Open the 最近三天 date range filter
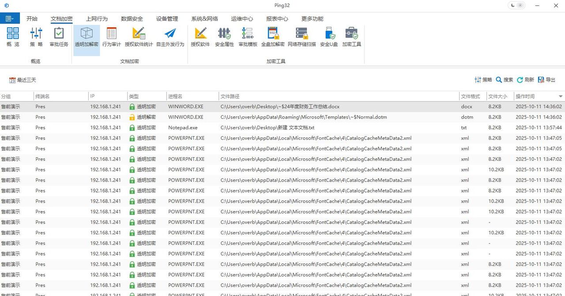Screen dimensions: 565x296 (23, 80)
